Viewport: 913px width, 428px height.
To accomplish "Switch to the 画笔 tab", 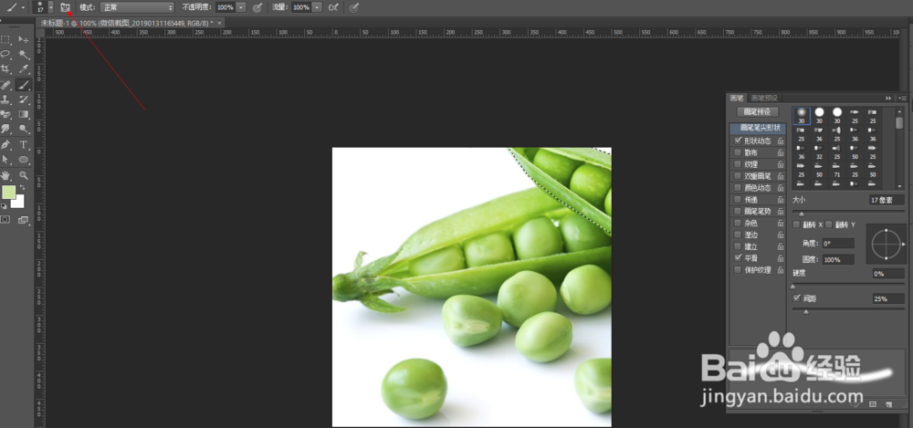I will (x=737, y=98).
